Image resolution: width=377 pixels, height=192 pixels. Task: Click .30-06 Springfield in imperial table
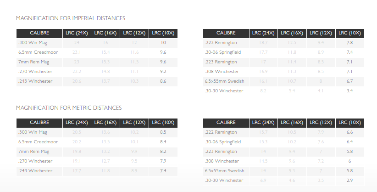pos(222,52)
